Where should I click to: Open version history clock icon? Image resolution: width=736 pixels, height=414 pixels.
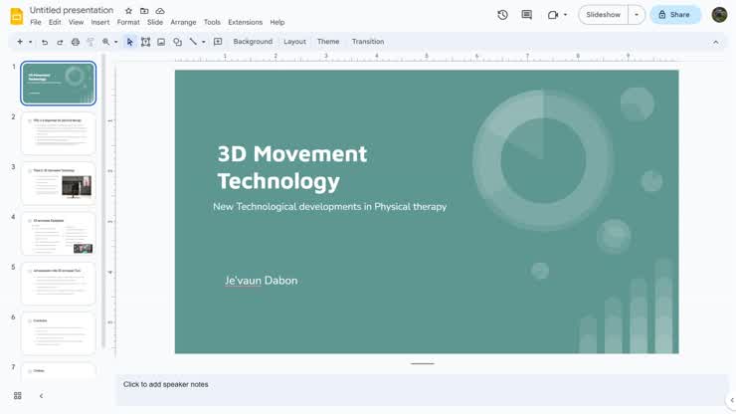(x=502, y=15)
